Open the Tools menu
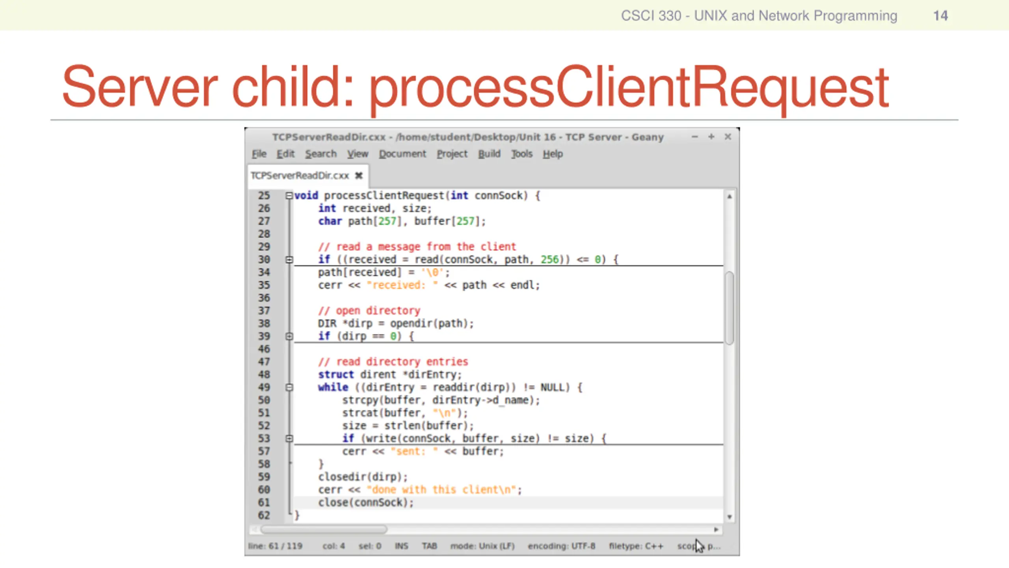This screenshot has width=1009, height=568. (x=521, y=154)
